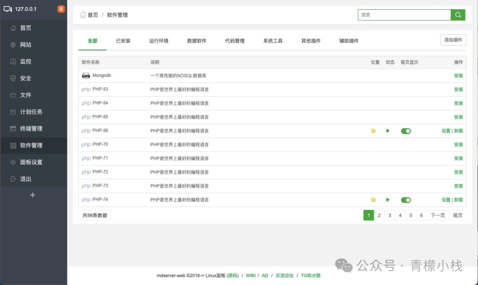
Task: Click the php logo icon of PHP-53
Action: [86, 89]
